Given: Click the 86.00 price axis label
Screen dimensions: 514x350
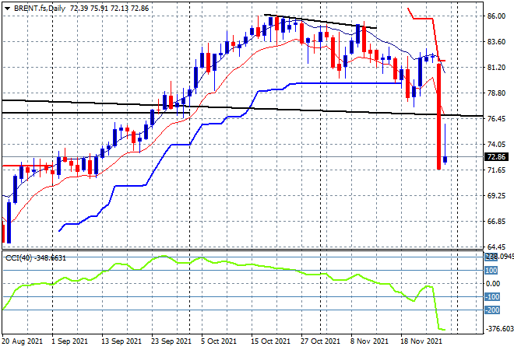Looking at the screenshot, I should pos(496,16).
